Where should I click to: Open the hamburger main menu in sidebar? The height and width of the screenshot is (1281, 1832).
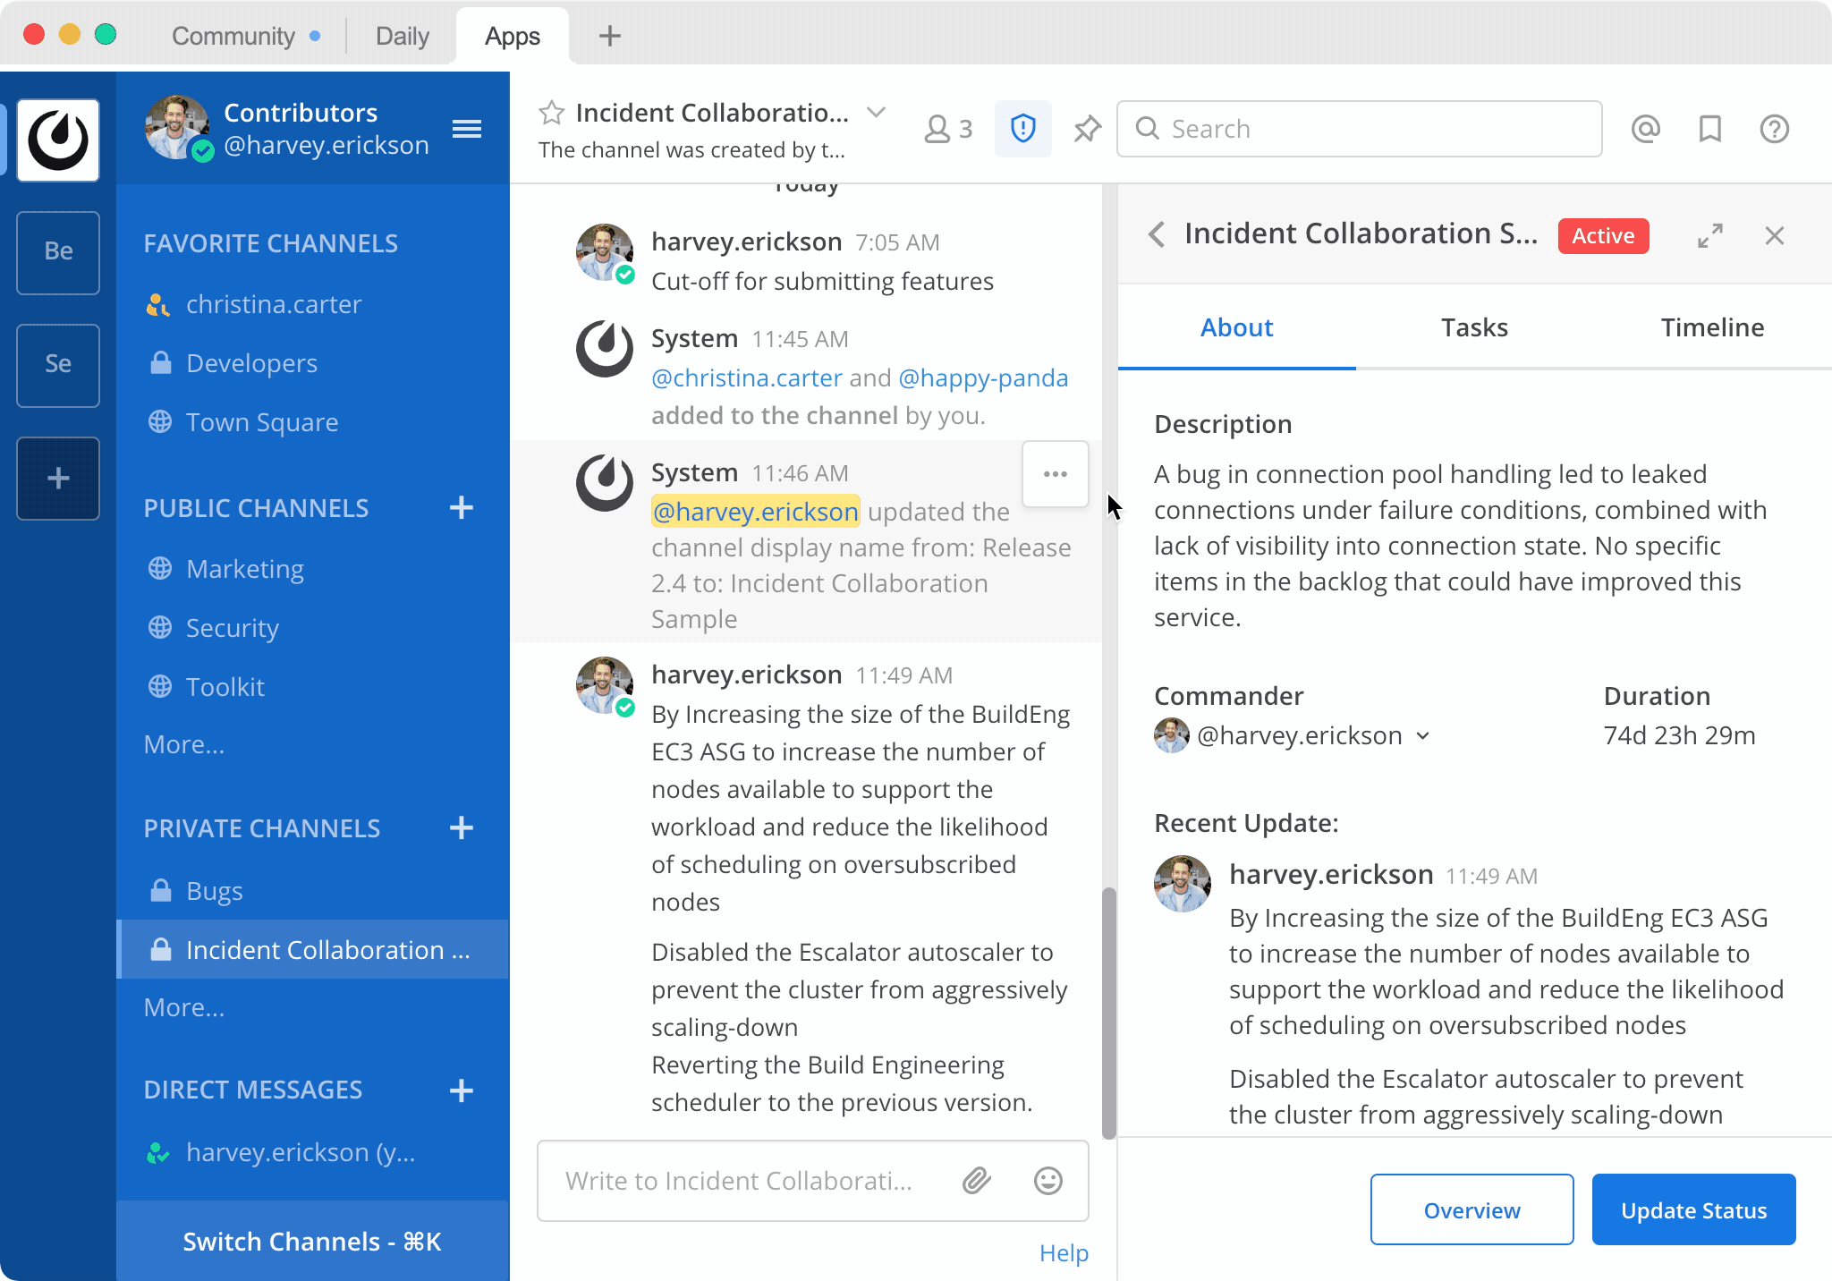pyautogui.click(x=467, y=129)
